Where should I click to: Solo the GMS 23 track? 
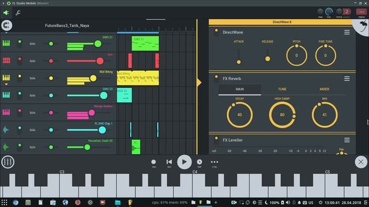(x=32, y=95)
